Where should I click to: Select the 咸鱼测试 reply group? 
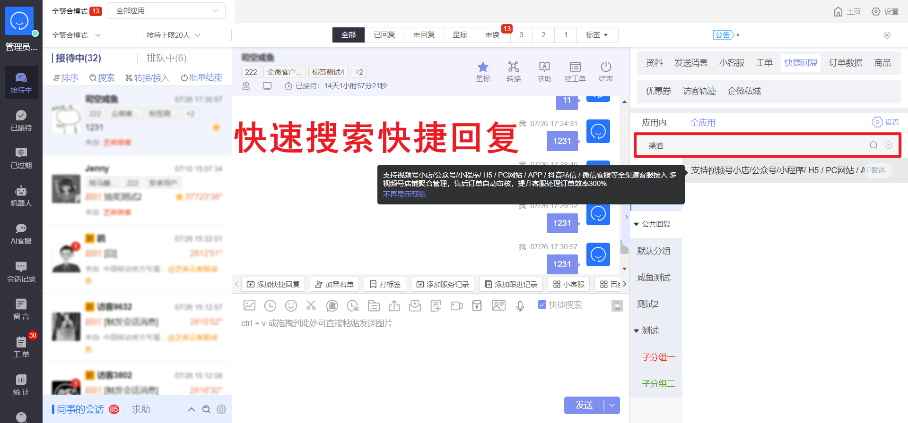coord(656,278)
